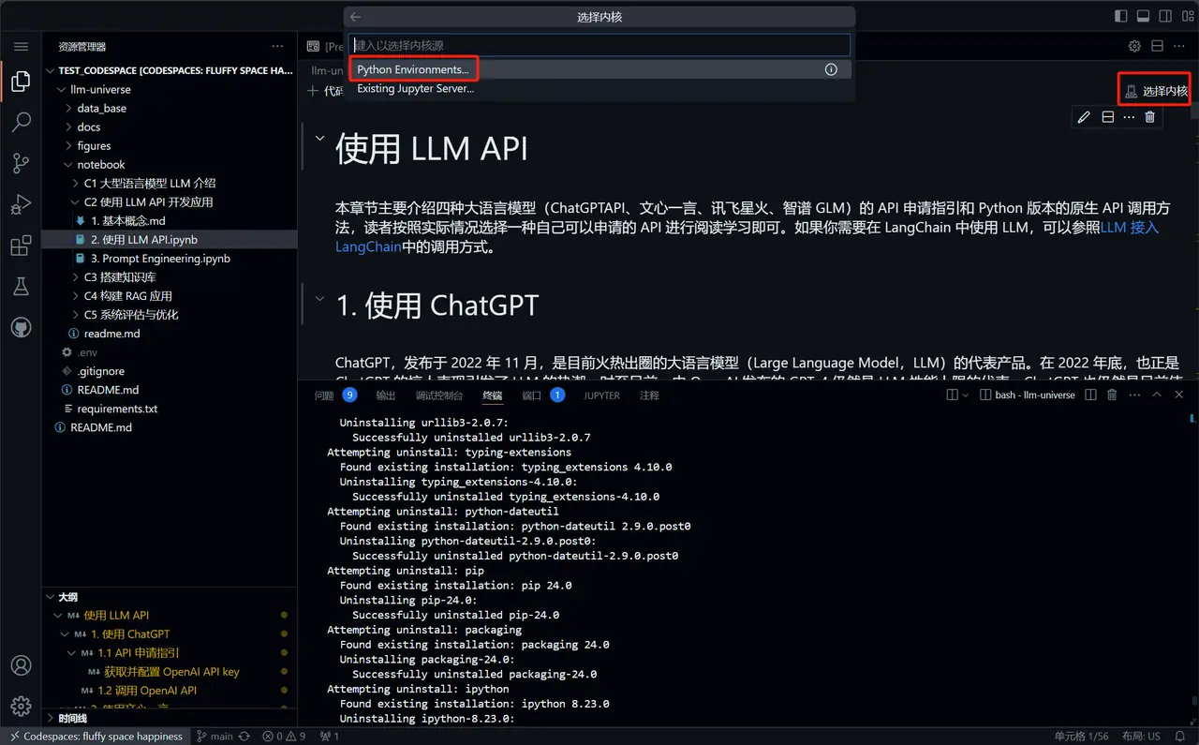Image resolution: width=1199 pixels, height=745 pixels.
Task: Open the Testing flask icon
Action: (21, 287)
